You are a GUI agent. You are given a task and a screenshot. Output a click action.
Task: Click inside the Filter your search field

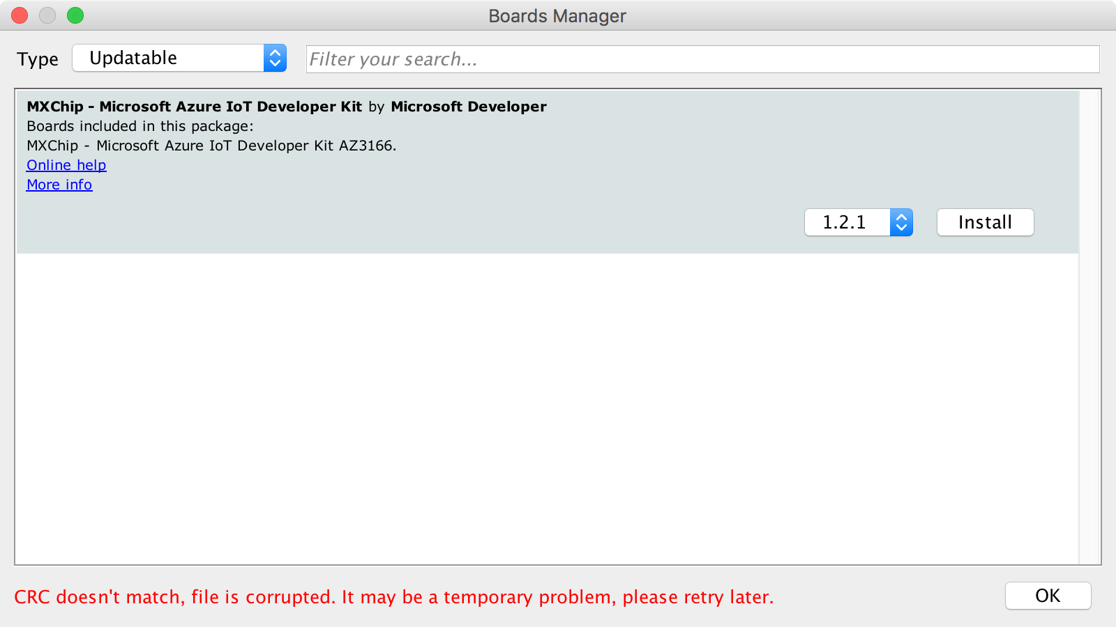[x=697, y=59]
